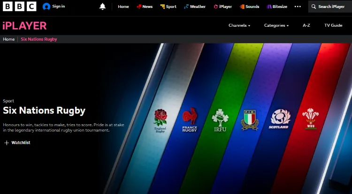Open the Categories dropdown

coord(276,25)
